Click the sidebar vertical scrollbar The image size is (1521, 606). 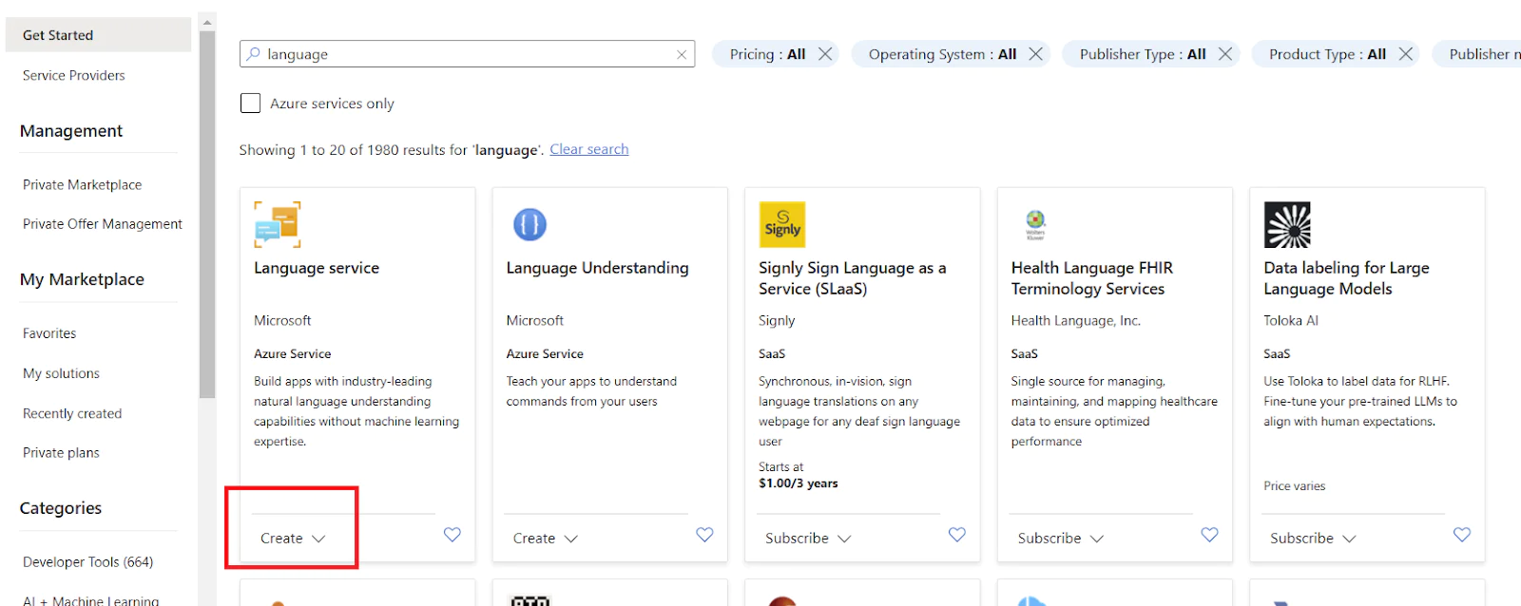click(207, 215)
